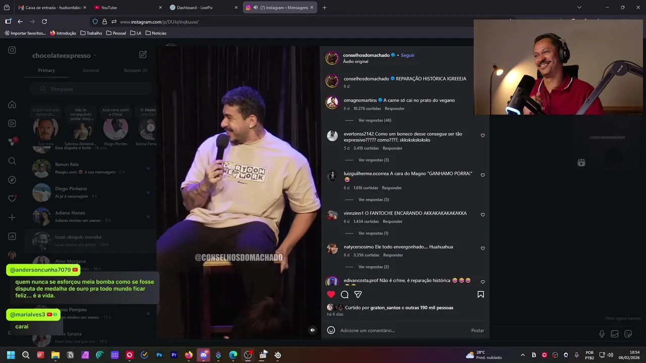646x363 pixels.
Task: Open volume control in system tray
Action: [611, 355]
